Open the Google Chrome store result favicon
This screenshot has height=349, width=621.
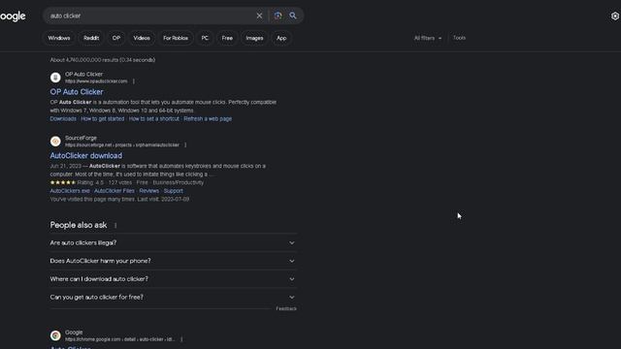55,335
